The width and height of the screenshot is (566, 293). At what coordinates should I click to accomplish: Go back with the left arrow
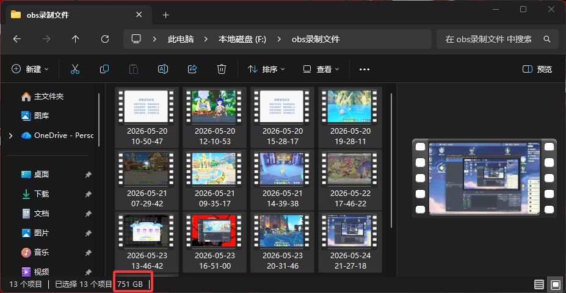click(x=17, y=39)
